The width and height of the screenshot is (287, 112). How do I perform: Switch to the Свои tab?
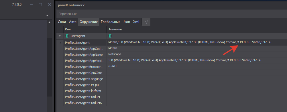(x=62, y=22)
